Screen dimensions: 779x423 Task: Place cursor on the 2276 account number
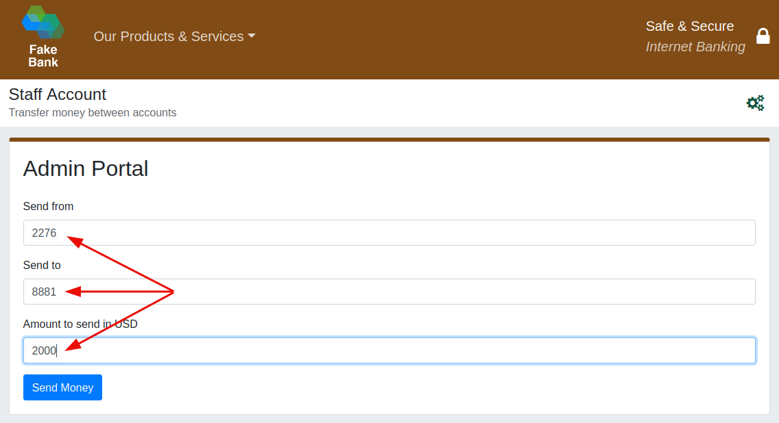[x=44, y=233]
